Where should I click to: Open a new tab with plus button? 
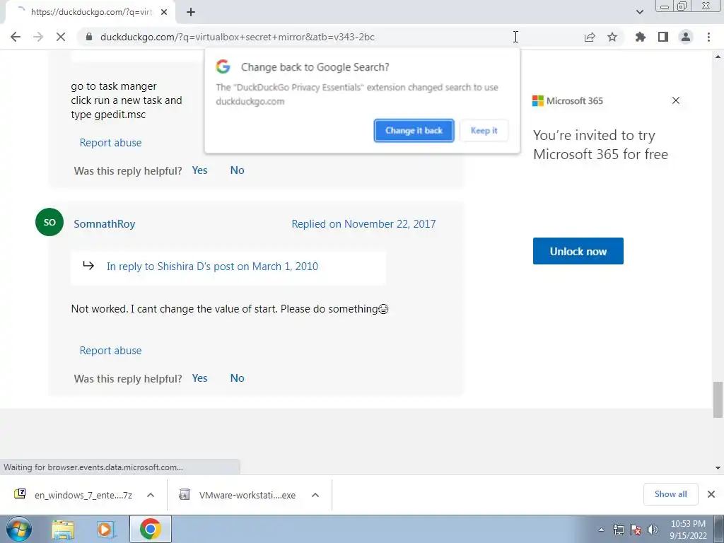click(191, 12)
